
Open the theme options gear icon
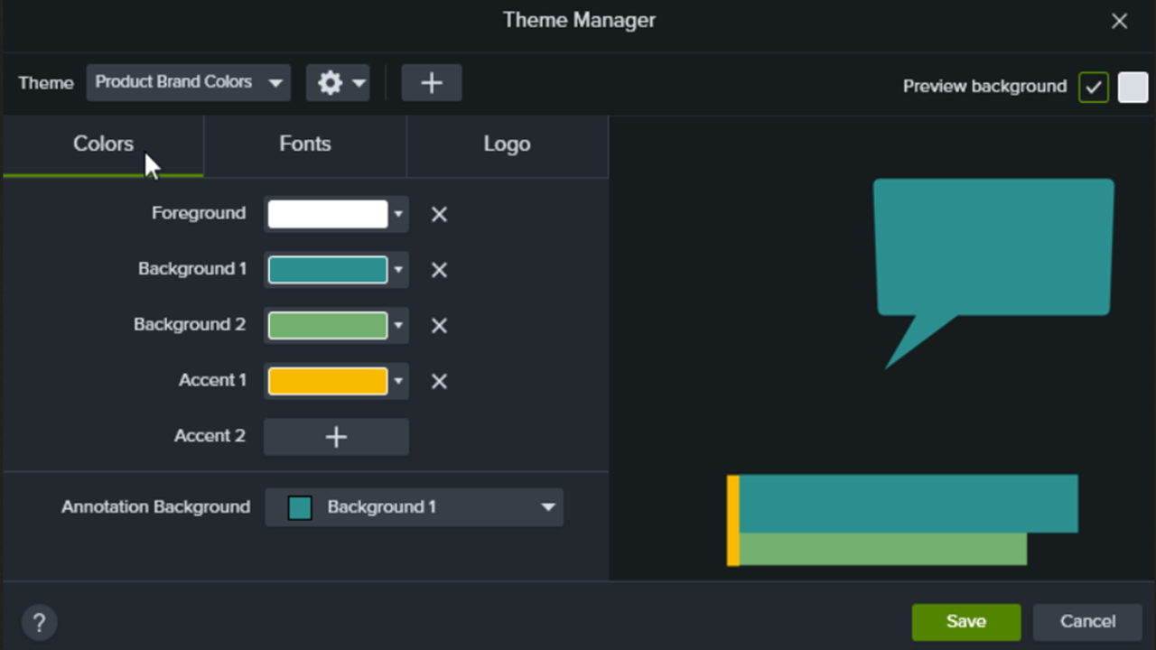point(331,82)
